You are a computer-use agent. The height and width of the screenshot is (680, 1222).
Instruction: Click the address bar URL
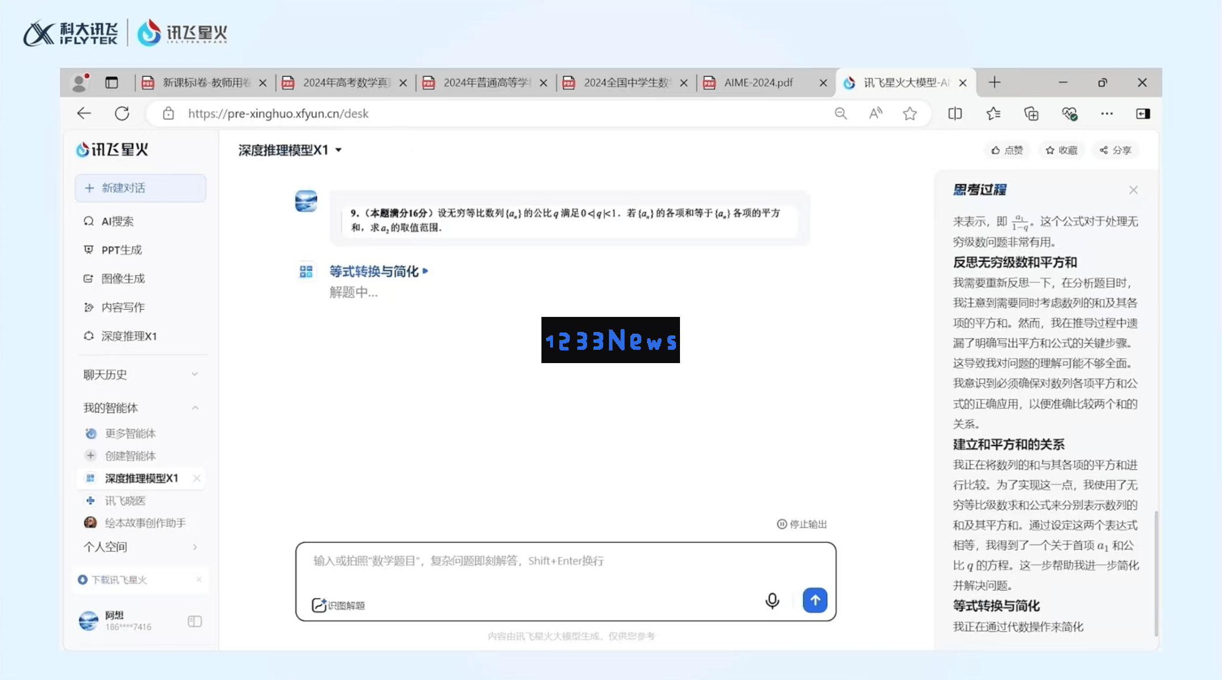[278, 114]
